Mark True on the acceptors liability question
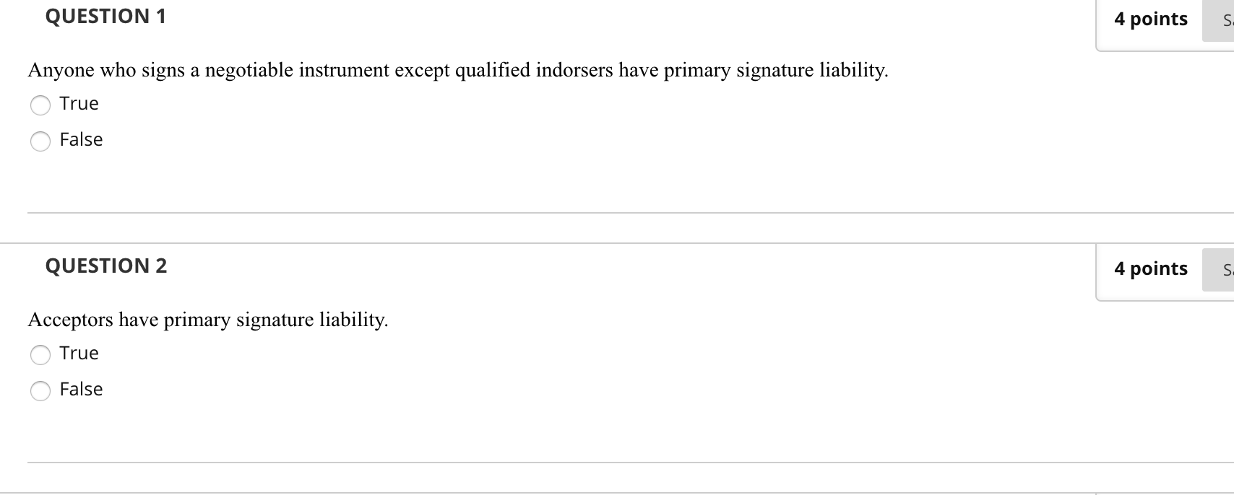Screen dimensions: 1234x495 tap(40, 355)
